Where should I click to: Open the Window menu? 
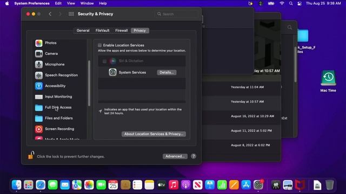tap(87, 3)
